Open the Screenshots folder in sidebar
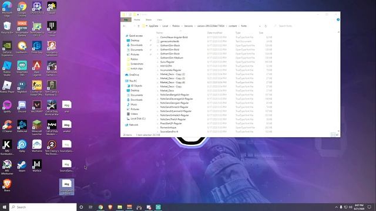The width and height of the screenshot is (376, 211). pos(137,64)
